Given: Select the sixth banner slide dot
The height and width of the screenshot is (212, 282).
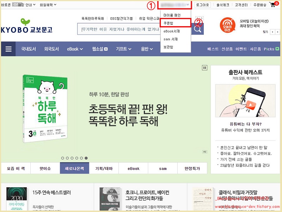Looking at the screenshot, I should 86,158.
